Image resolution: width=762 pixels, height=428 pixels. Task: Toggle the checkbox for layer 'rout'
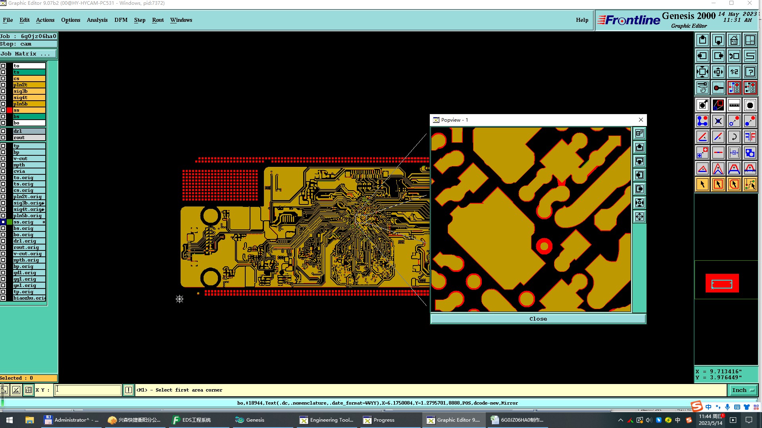click(3, 138)
